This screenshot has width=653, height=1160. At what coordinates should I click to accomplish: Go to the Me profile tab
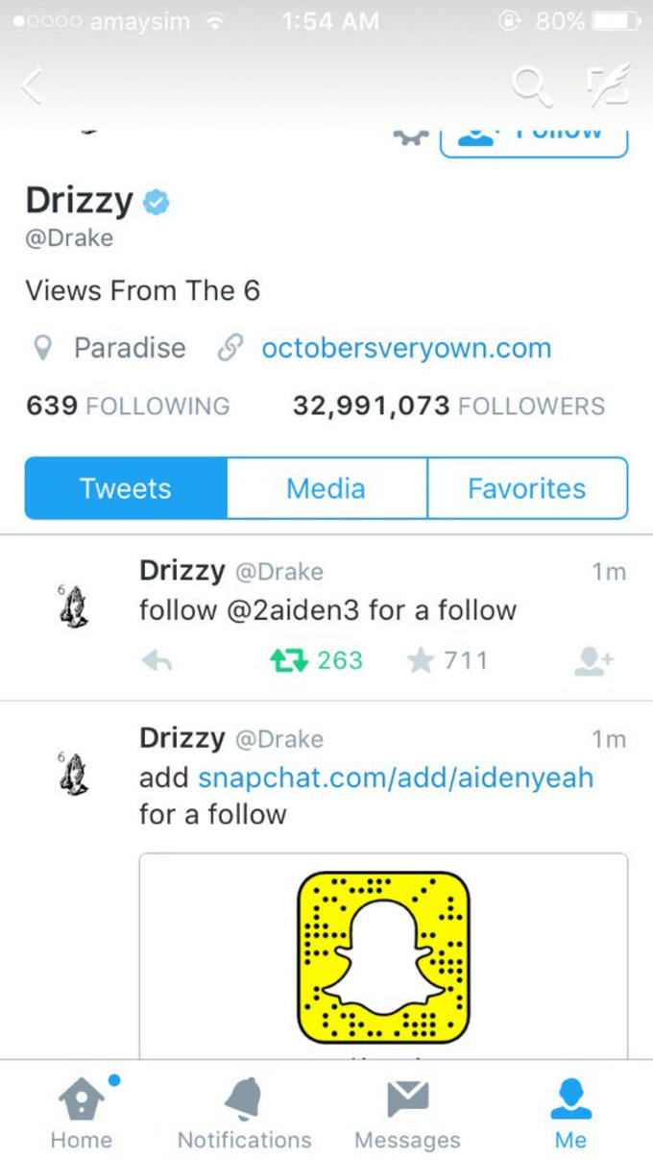point(570,1111)
